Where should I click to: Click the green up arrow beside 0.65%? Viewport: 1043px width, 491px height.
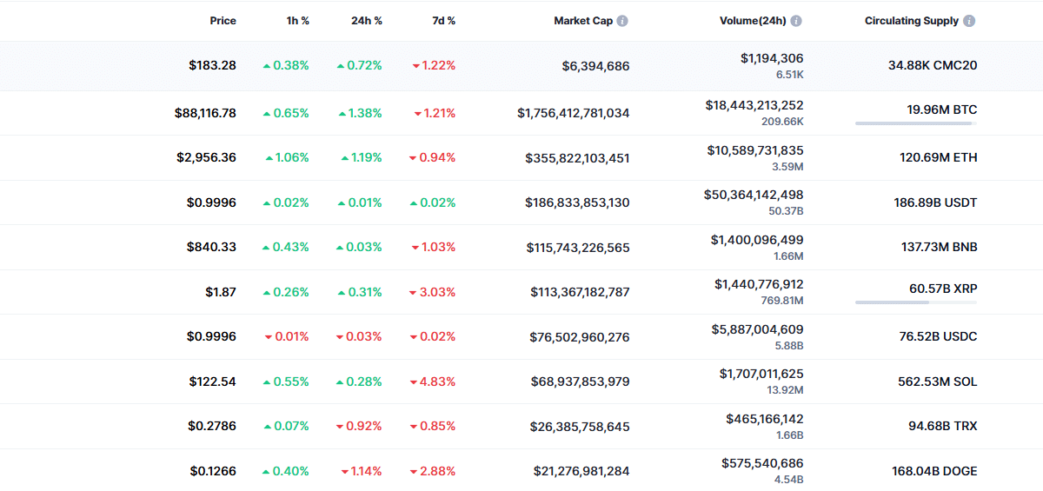(267, 113)
